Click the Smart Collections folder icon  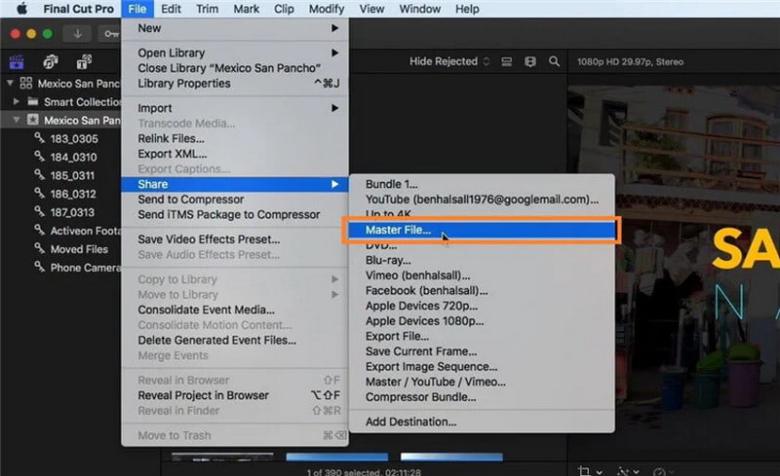(33, 101)
